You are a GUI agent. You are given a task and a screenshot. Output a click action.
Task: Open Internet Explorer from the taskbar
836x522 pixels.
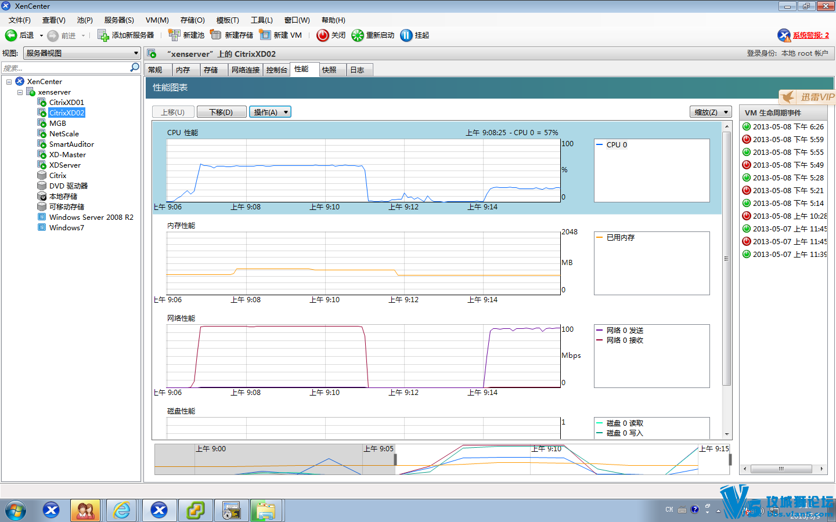[122, 510]
